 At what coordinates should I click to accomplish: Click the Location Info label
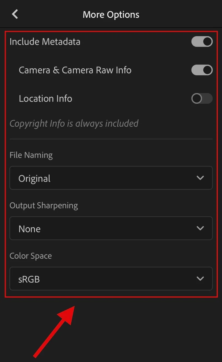click(x=46, y=99)
